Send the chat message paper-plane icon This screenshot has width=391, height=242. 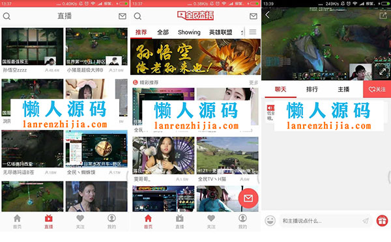coord(366,221)
